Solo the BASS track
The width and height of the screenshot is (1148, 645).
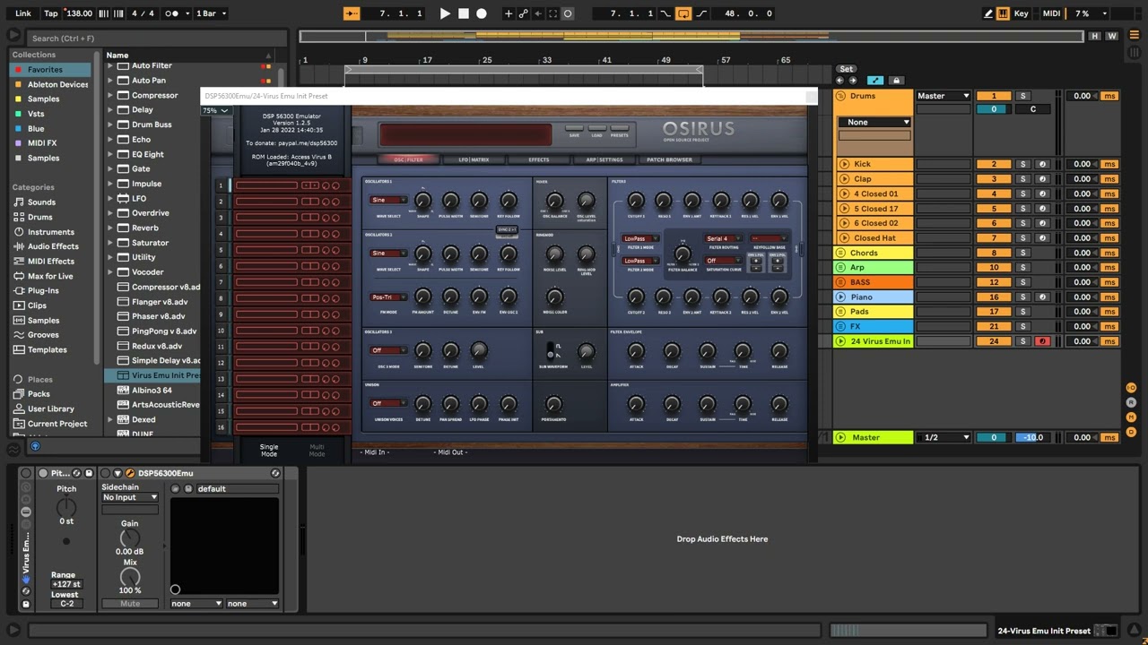pos(1022,282)
